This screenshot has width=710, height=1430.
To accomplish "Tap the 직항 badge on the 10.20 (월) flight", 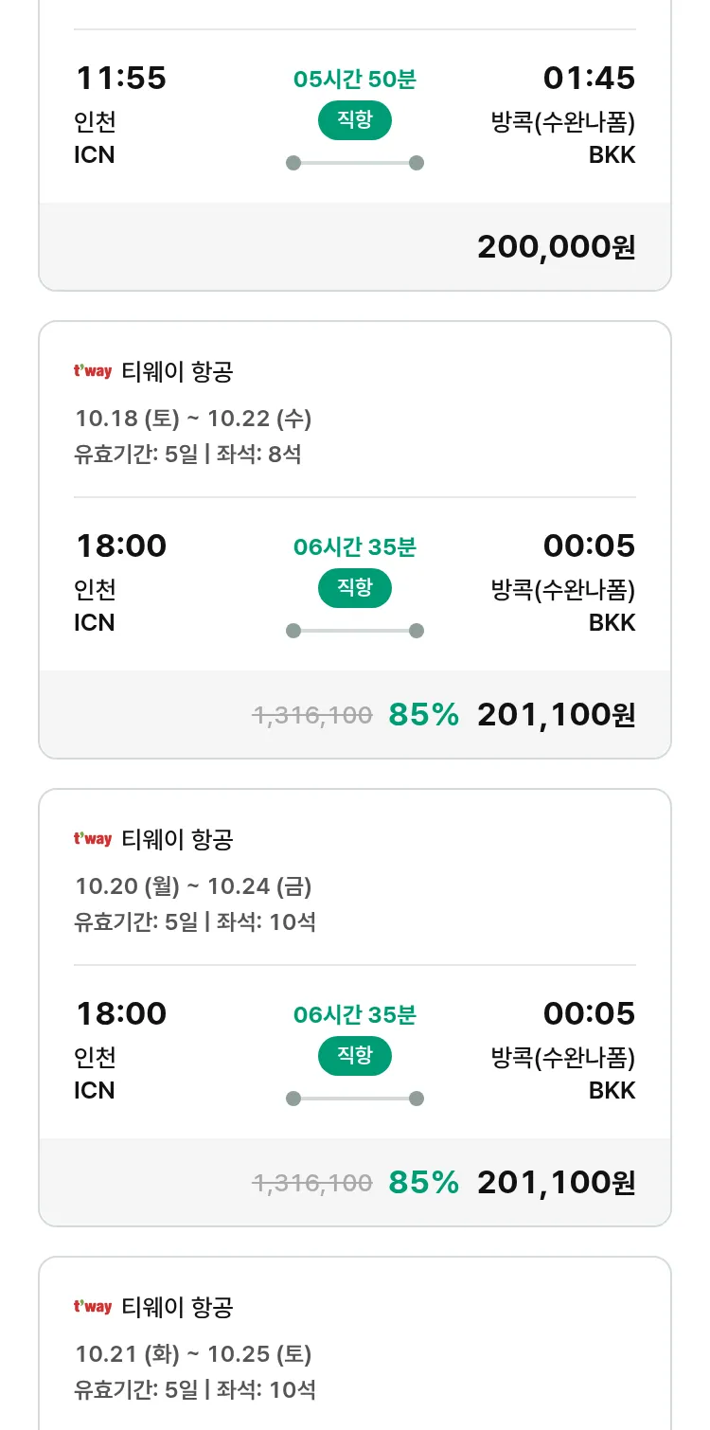I will (x=354, y=1056).
